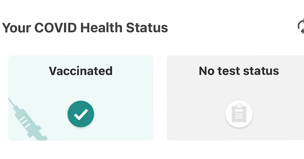Click the word "Status" in the page heading

(x=147, y=28)
